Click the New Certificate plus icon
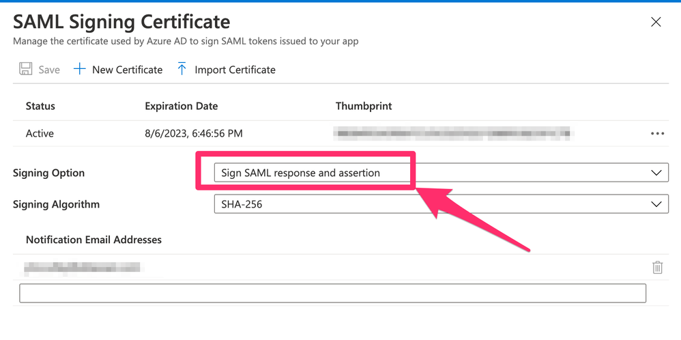The height and width of the screenshot is (340, 681). pyautogui.click(x=79, y=69)
